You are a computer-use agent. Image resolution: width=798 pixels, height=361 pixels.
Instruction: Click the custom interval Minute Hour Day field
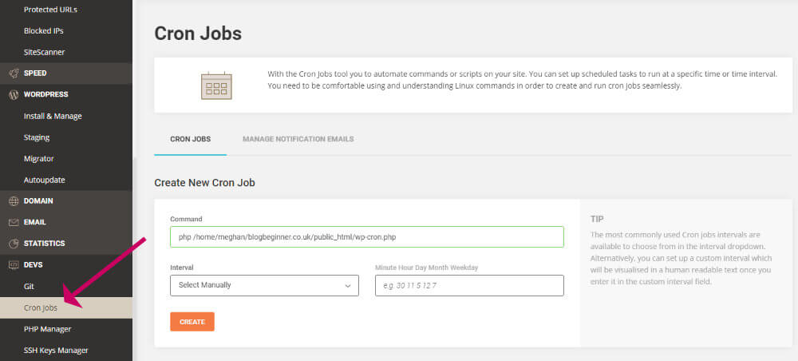pyautogui.click(x=469, y=285)
